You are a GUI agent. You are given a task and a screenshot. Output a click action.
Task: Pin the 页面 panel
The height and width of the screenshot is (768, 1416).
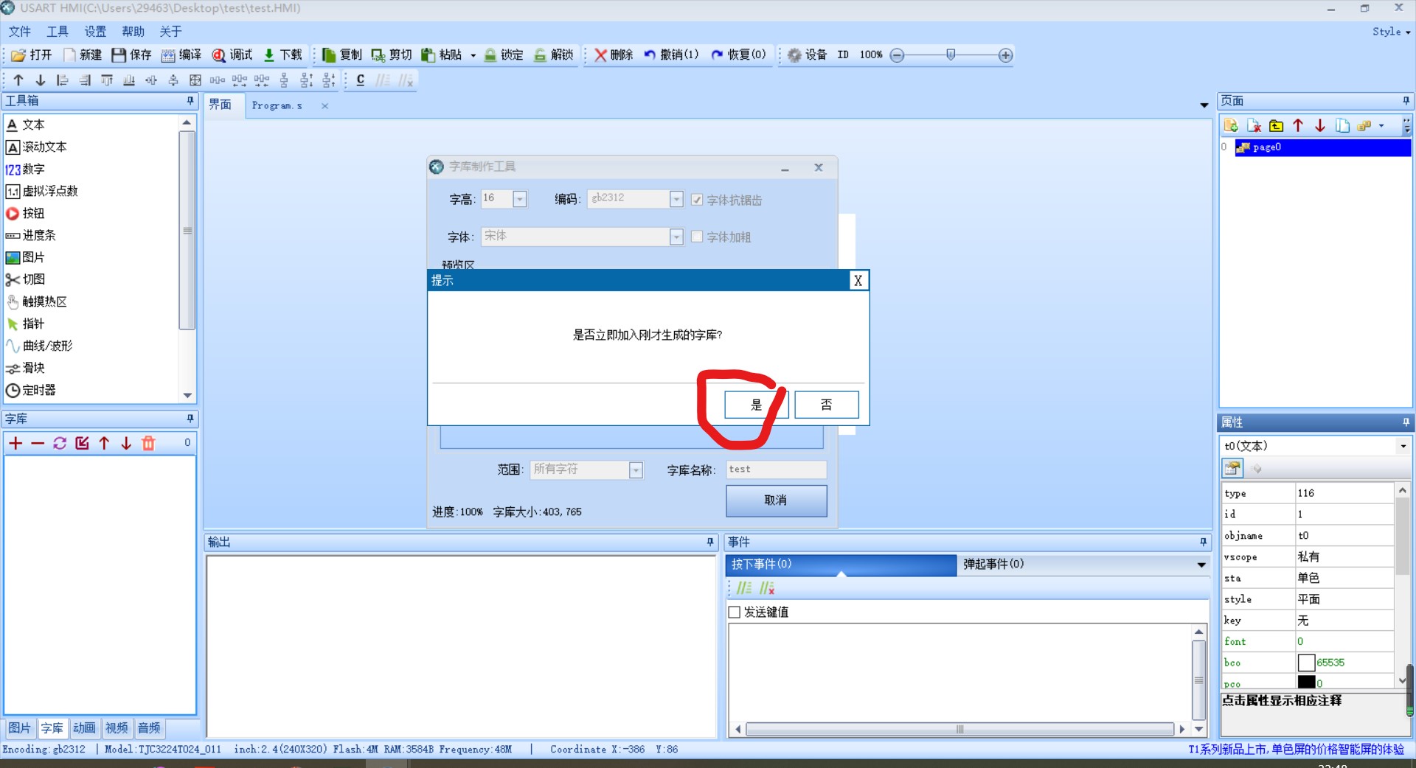tap(1406, 101)
